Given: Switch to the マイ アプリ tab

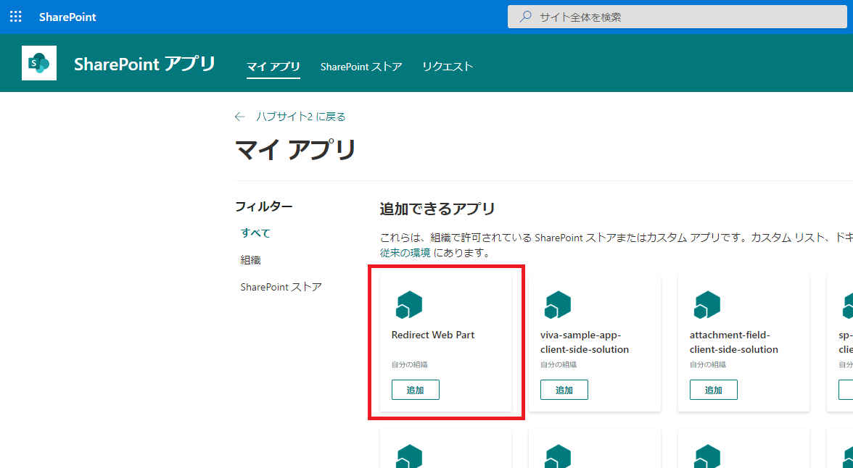Looking at the screenshot, I should point(273,67).
